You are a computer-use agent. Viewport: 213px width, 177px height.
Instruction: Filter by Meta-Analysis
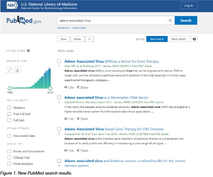(x=9, y=164)
